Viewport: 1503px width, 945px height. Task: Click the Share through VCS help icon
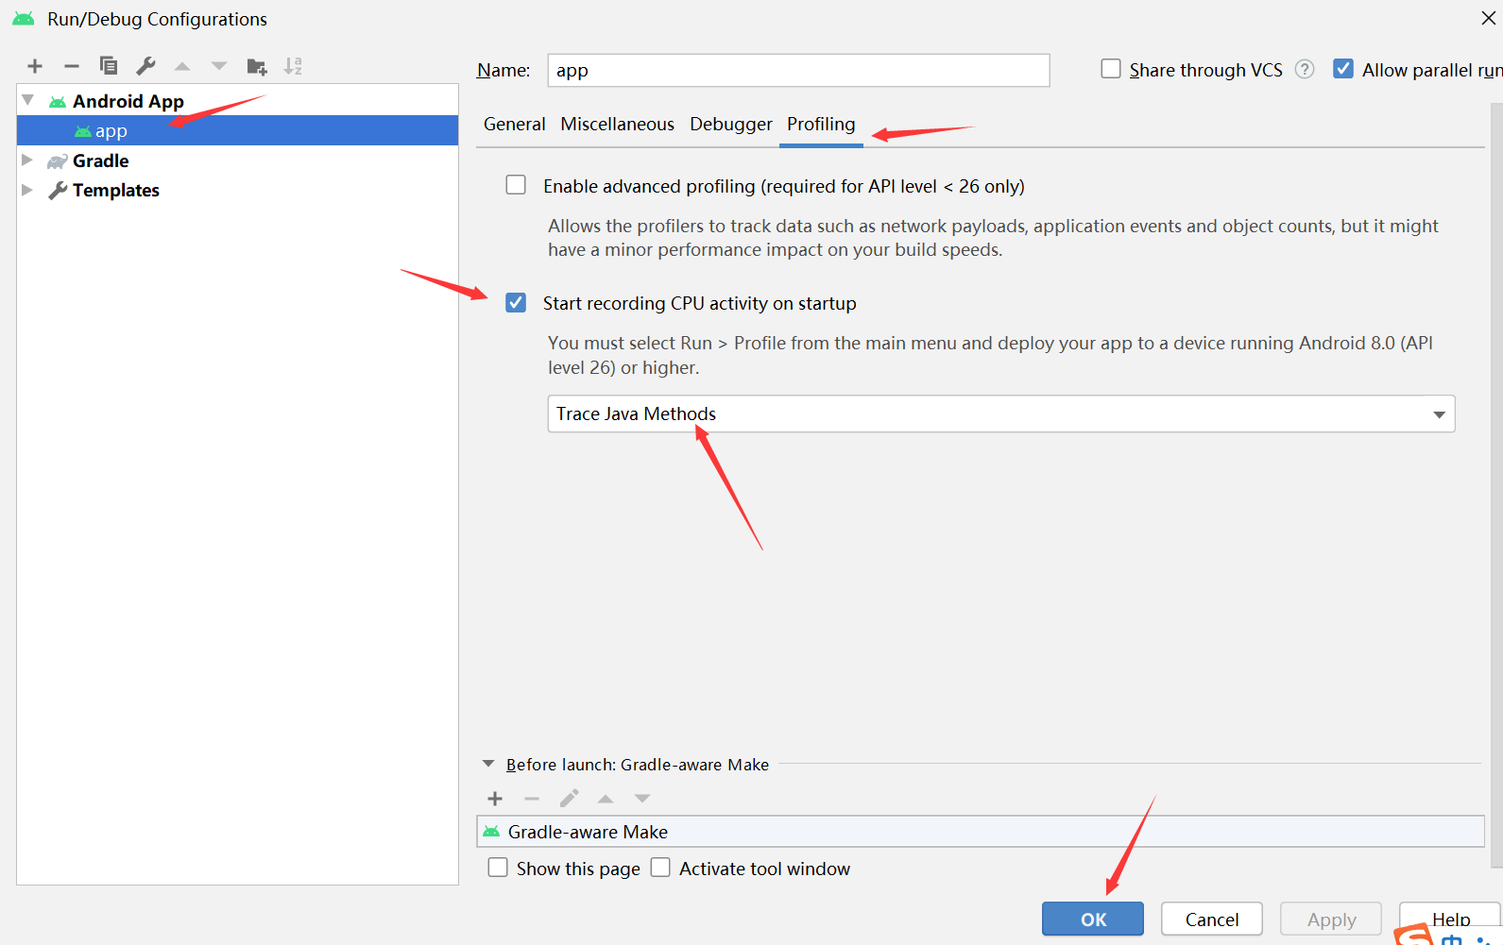(1305, 70)
